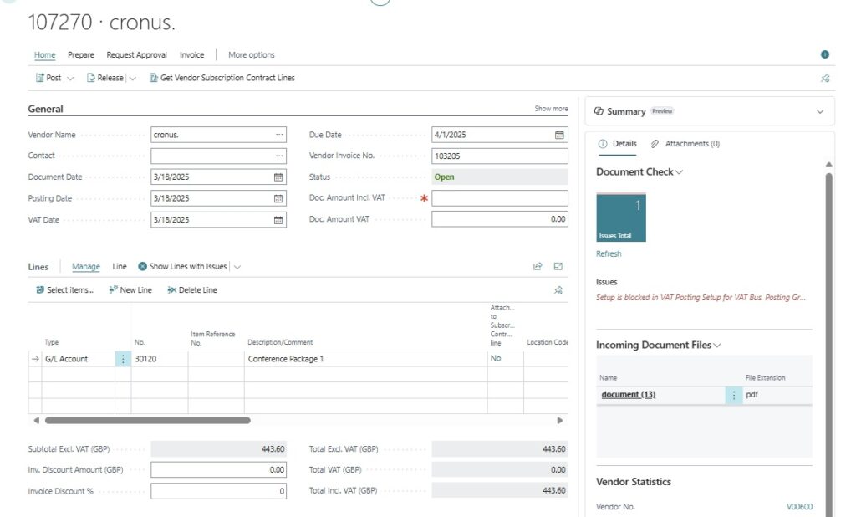Open the Due Date calendar picker
Image resolution: width=856 pixels, height=517 pixels.
[x=559, y=135]
